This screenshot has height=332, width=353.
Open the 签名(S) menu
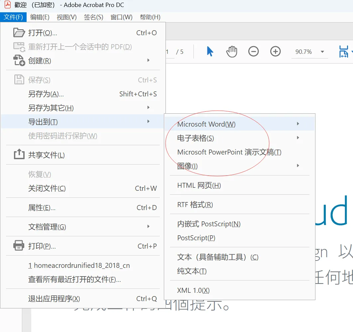coord(93,17)
